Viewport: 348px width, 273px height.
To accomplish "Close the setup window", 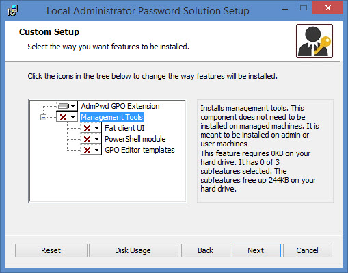I will (328, 8).
